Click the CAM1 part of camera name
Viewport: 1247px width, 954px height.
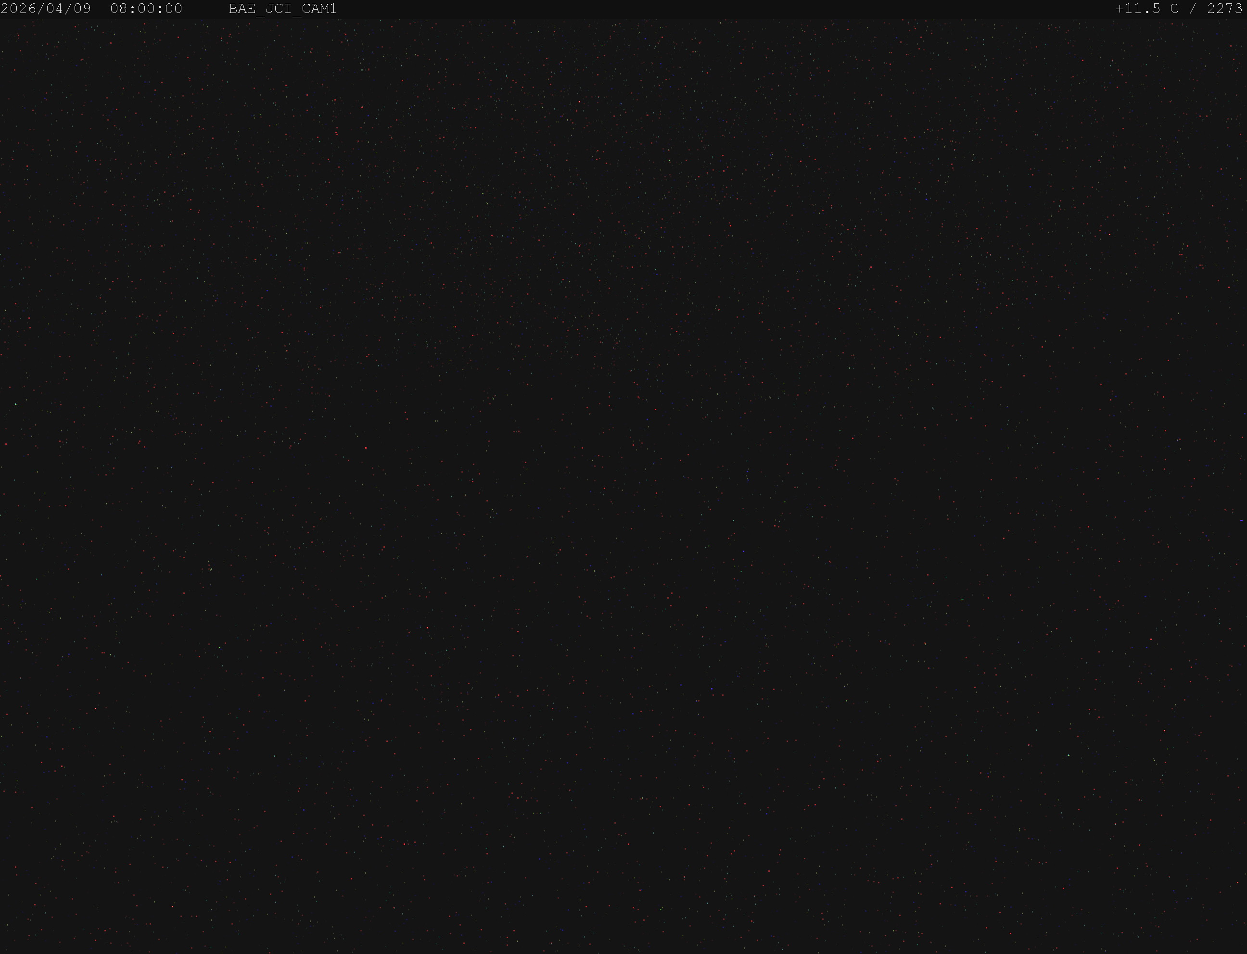point(319,9)
